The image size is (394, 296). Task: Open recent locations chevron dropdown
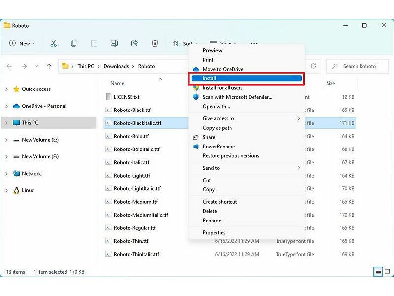click(x=37, y=66)
